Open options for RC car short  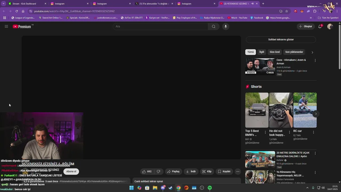pos(313,132)
